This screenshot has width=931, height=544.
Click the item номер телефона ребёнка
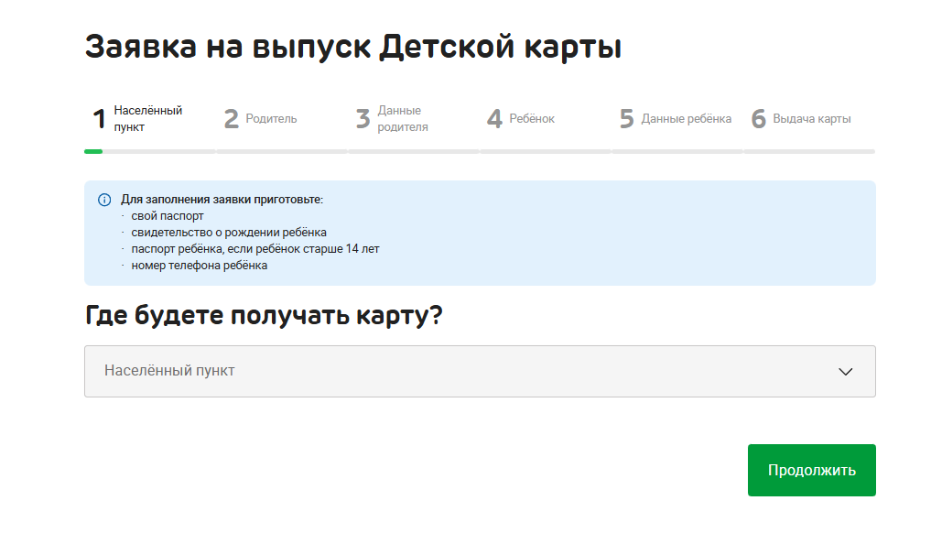[x=200, y=266]
